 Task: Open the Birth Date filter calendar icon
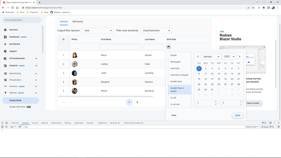point(169,47)
